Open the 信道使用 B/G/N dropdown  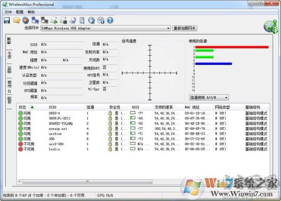209,97
